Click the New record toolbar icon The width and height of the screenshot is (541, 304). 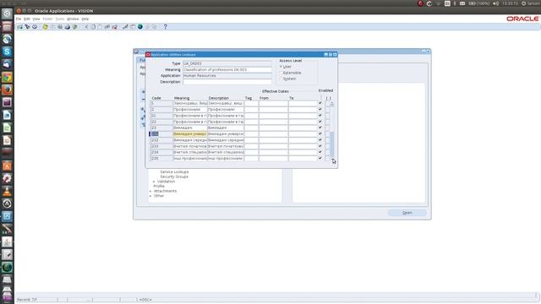19,26
